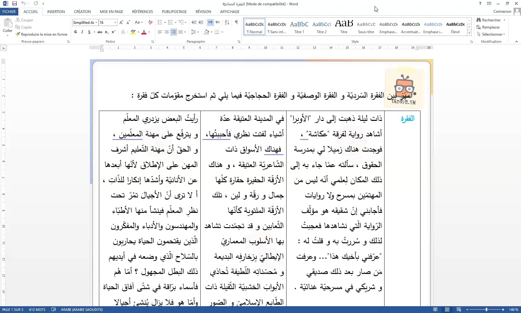Decrease indent with the outdent icon
The image size is (521, 313).
(x=194, y=22)
